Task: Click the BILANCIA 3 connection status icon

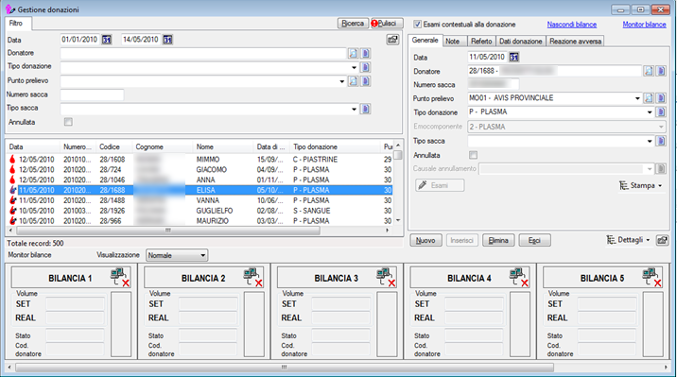Action: (386, 278)
